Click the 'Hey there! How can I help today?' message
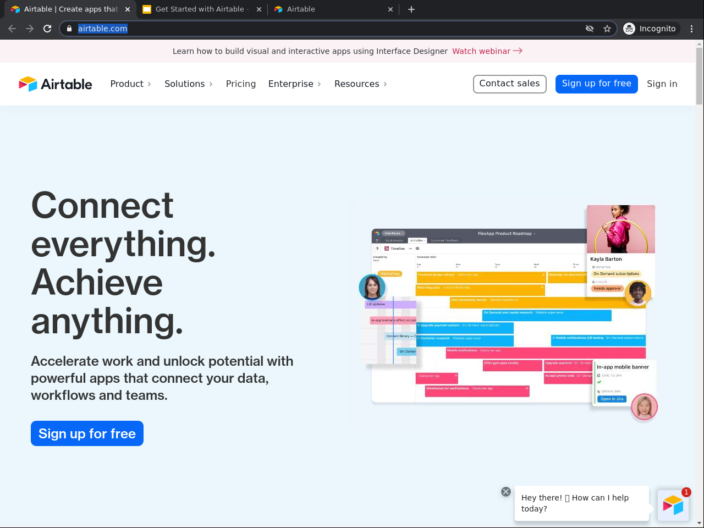The height and width of the screenshot is (528, 704). [x=582, y=503]
